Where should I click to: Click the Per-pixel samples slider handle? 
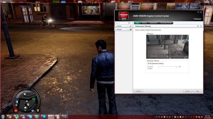[176, 67]
